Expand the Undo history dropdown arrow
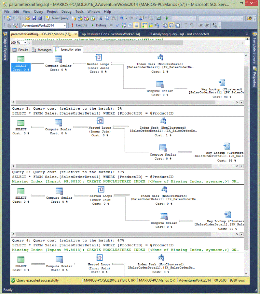Image resolution: width=260 pixels, height=294 pixels. (x=127, y=18)
